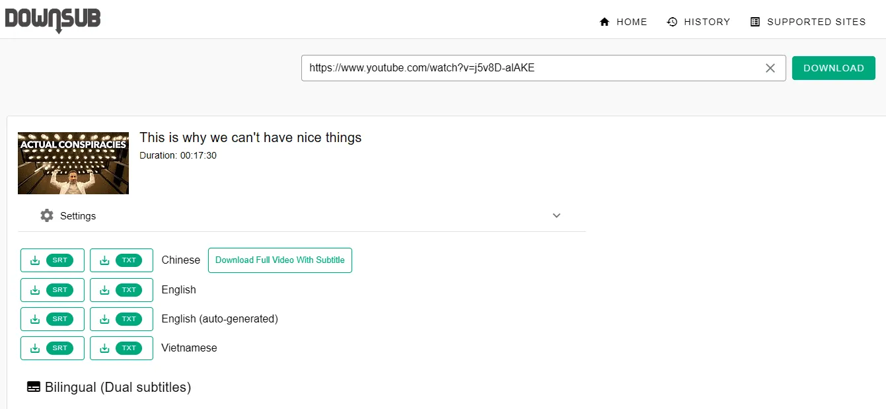
Task: Download Chinese subtitles as TXT
Action: pos(122,260)
